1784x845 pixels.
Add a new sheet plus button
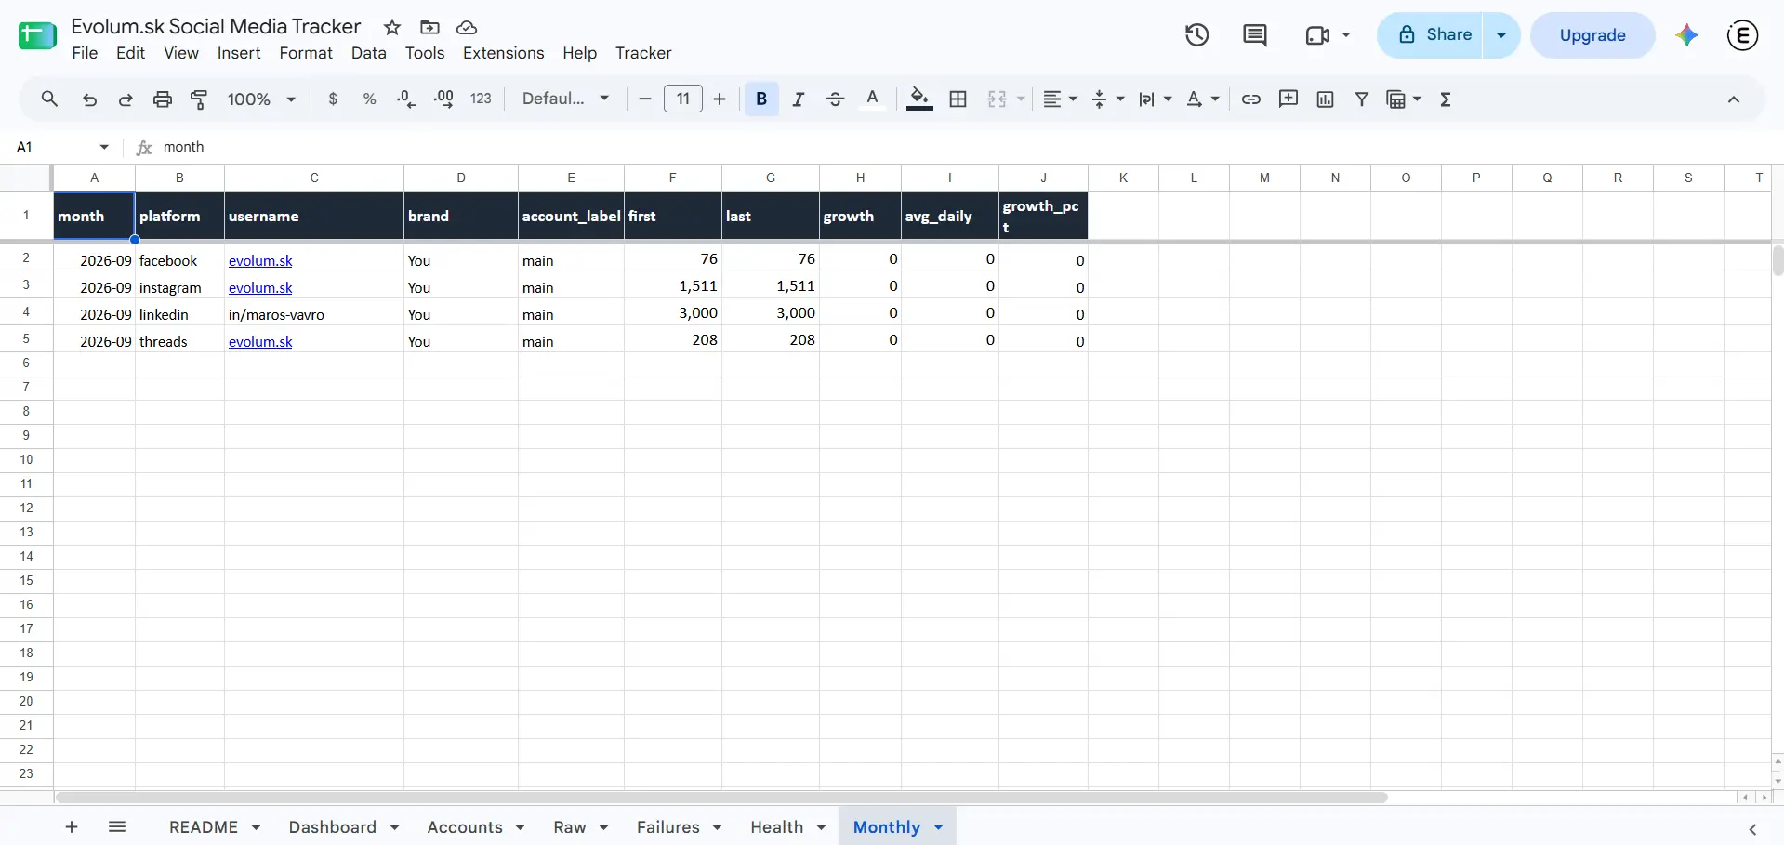tap(72, 827)
